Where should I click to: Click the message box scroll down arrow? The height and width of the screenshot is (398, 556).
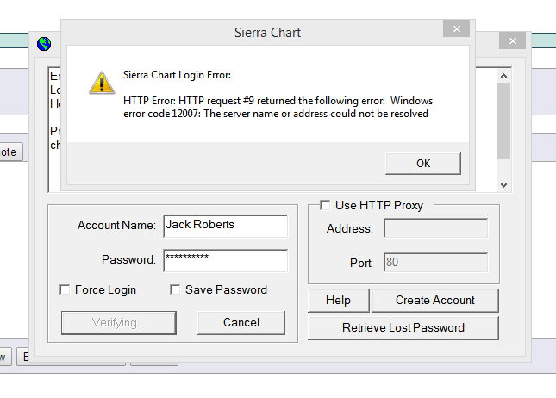[x=504, y=183]
